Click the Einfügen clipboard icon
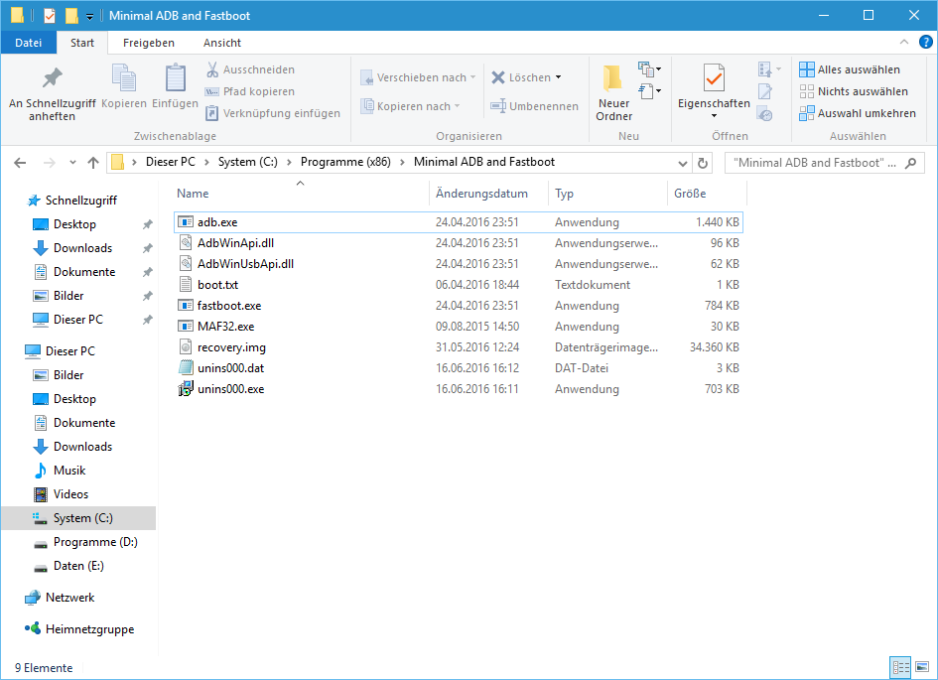The height and width of the screenshot is (680, 938). pos(176,77)
